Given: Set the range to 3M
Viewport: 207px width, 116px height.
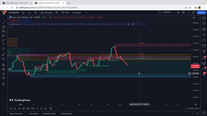Looking at the screenshot, I should [x=24, y=109].
